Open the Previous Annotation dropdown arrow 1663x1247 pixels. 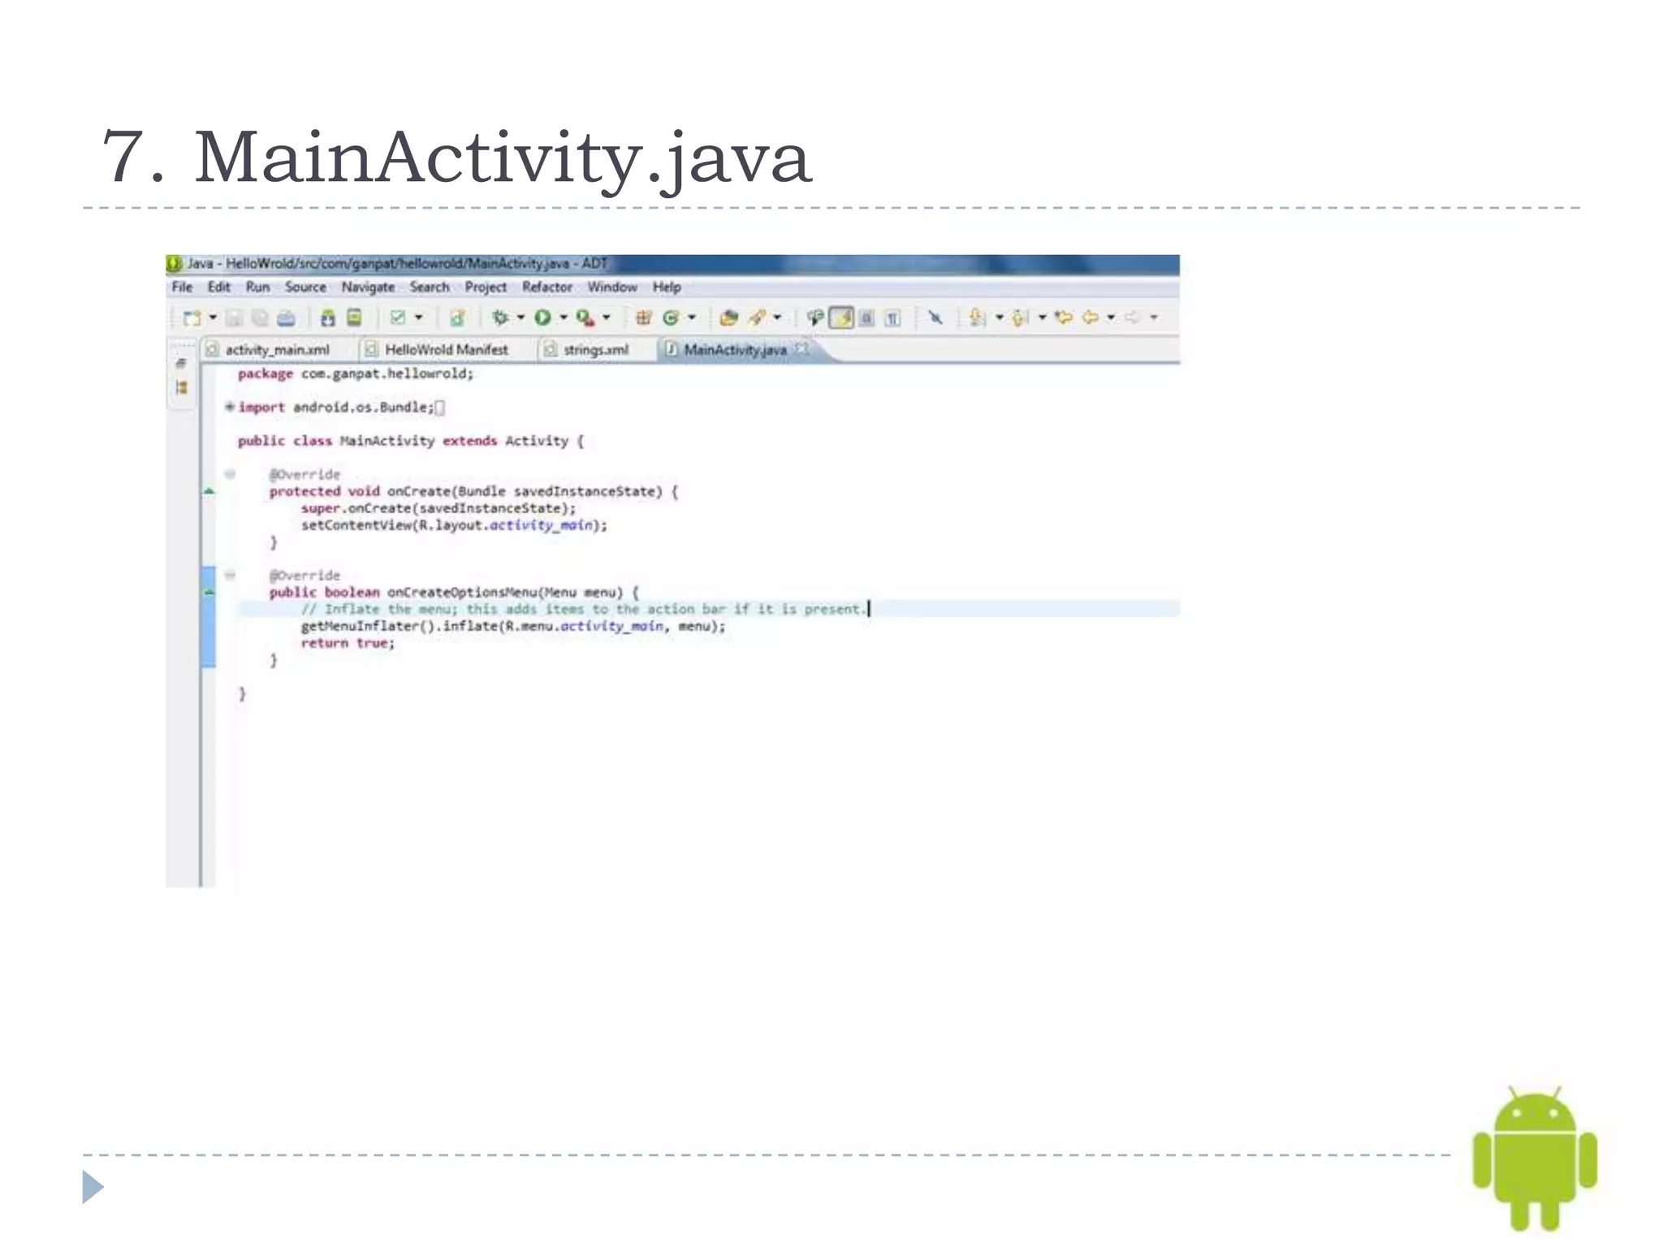tap(1043, 317)
